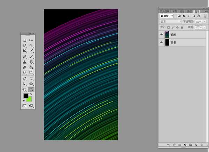Select the Move tool
The image size is (209, 152).
tap(31, 40)
